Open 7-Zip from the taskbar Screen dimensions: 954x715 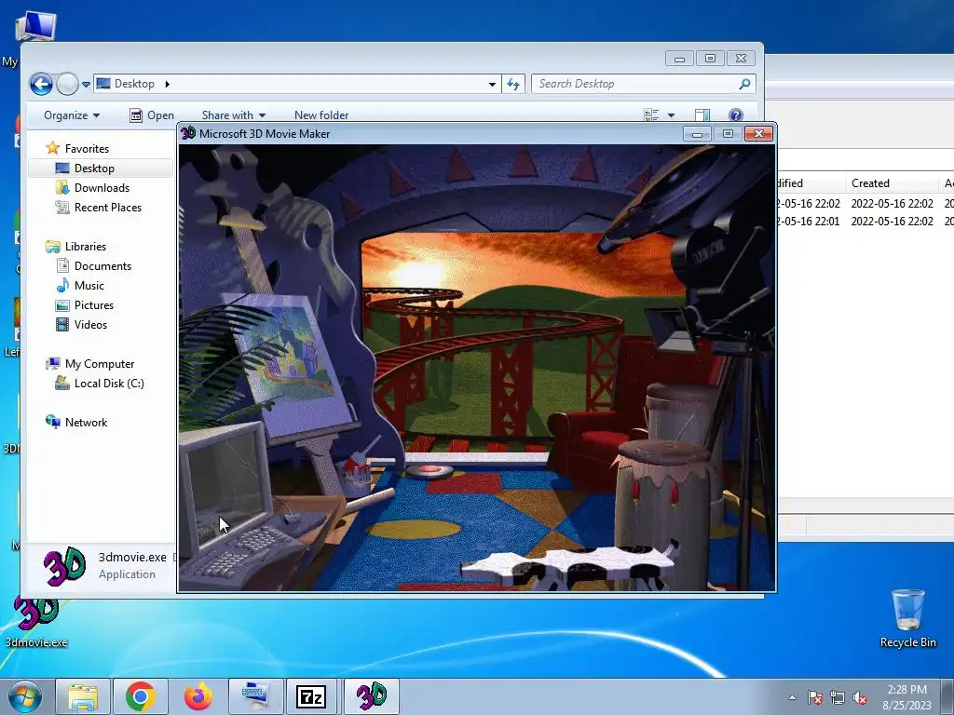(x=311, y=696)
